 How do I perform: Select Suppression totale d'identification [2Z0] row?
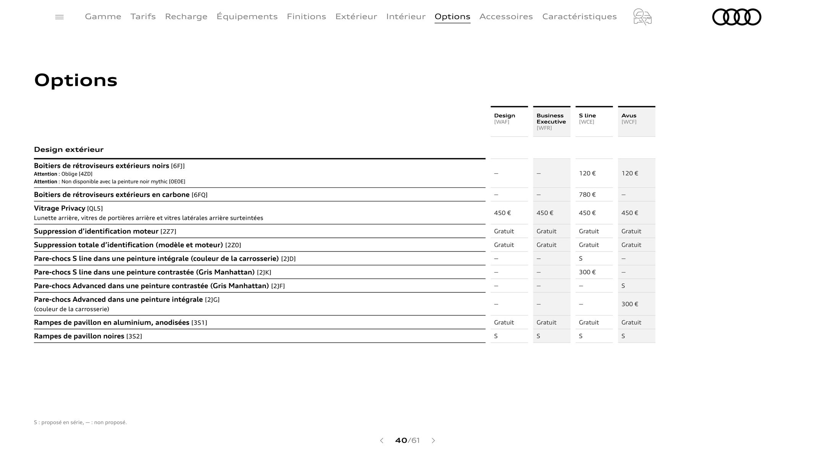260,245
